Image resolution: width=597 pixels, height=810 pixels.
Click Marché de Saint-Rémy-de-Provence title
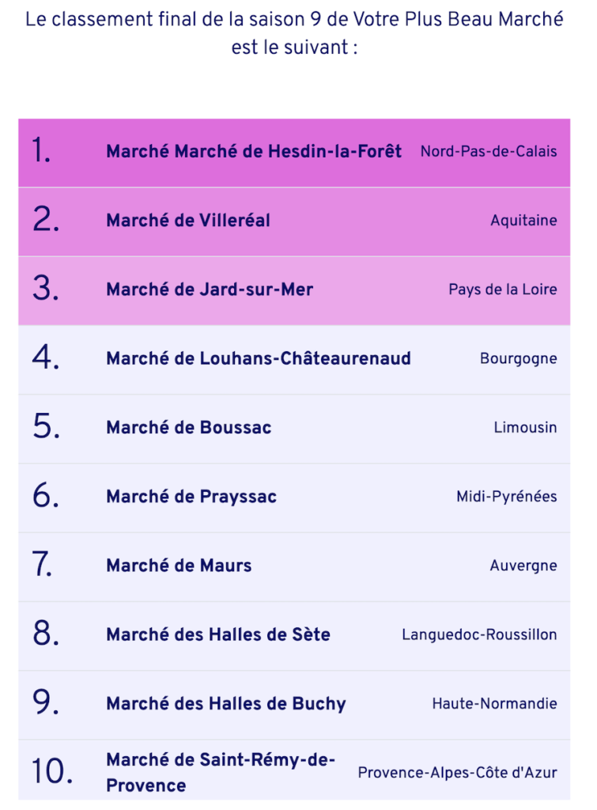tap(221, 772)
